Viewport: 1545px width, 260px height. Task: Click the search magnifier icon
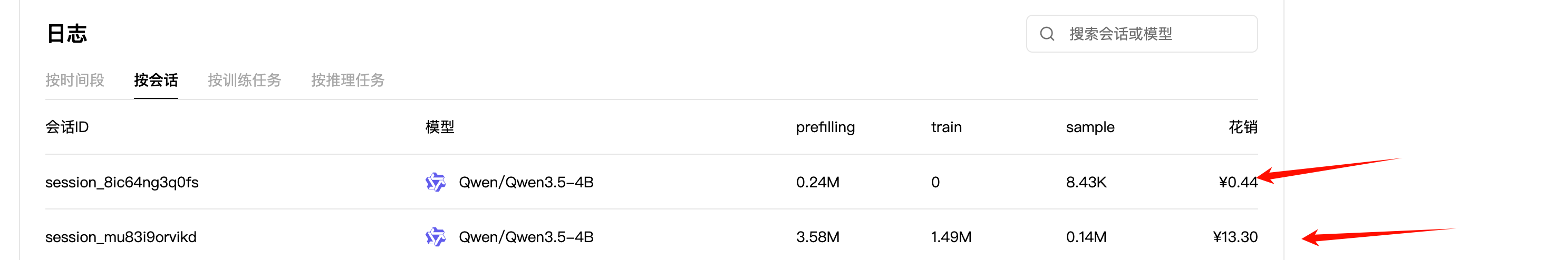click(x=1047, y=34)
